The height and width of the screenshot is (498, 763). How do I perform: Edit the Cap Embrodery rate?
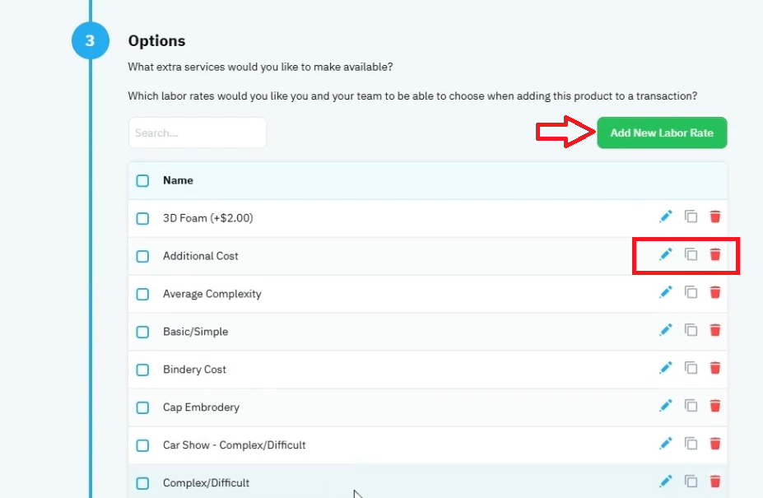click(x=665, y=406)
